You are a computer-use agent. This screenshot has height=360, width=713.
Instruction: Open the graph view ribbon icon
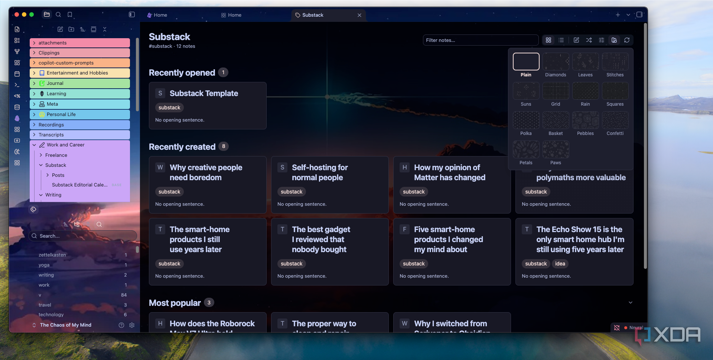point(17,52)
